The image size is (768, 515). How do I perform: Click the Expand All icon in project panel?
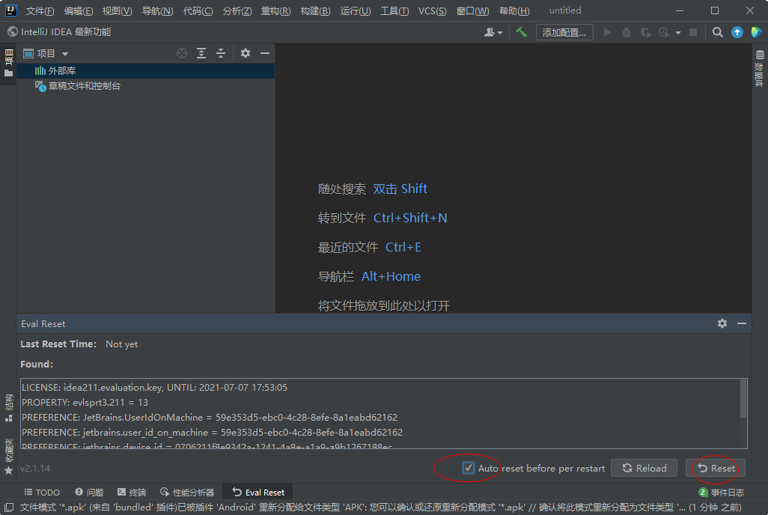(201, 53)
